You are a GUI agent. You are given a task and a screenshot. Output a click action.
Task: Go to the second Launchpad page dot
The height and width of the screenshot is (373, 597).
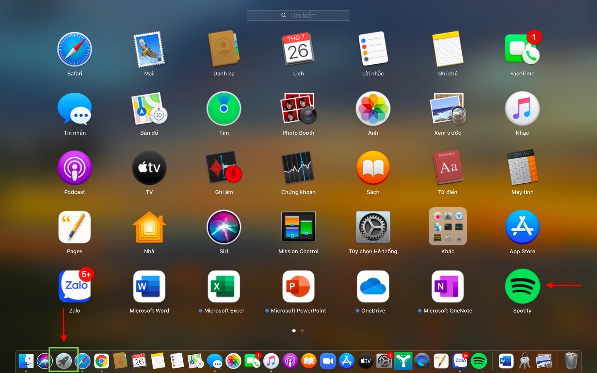tap(302, 331)
